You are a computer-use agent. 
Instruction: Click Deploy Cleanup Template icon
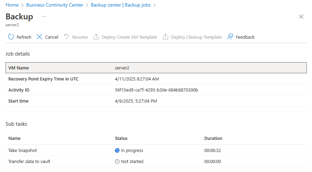point(166,37)
